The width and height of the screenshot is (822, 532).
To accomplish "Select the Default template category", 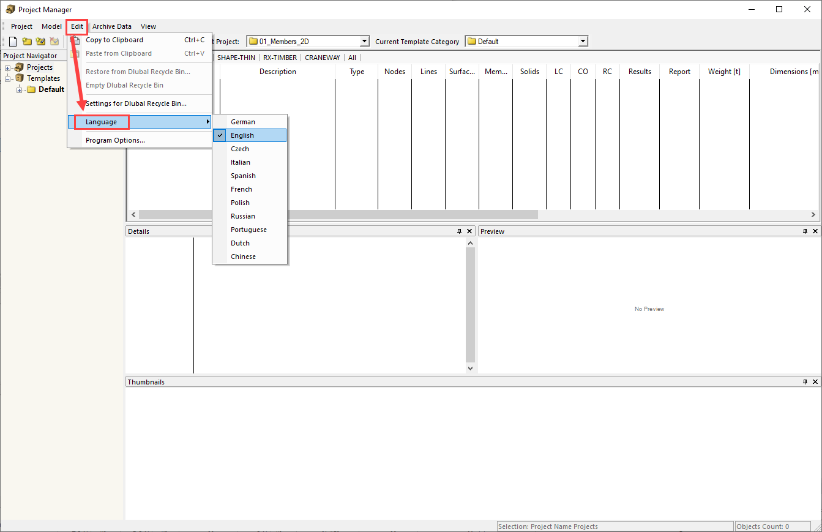I will point(51,89).
